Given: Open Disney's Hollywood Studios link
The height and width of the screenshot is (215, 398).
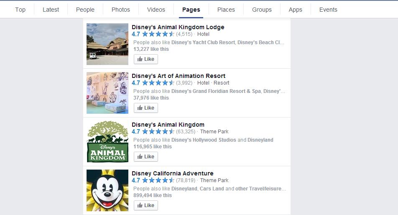Looking at the screenshot, I should (204, 140).
